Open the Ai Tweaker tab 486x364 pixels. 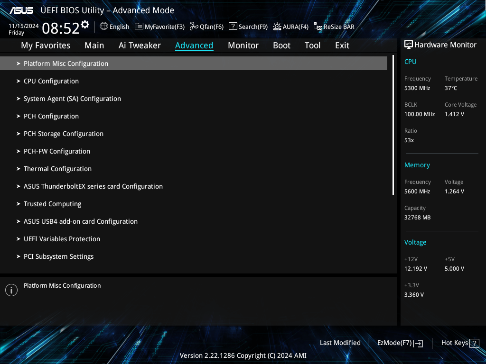tap(140, 45)
